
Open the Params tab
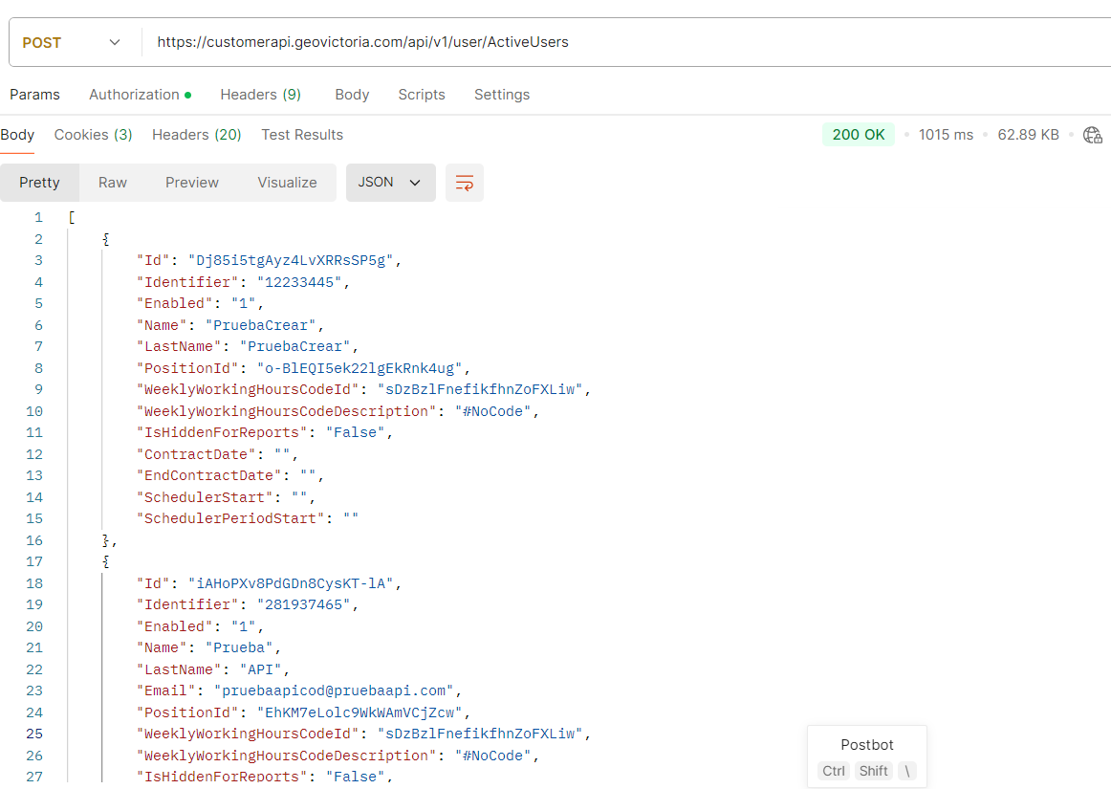pyautogui.click(x=34, y=95)
